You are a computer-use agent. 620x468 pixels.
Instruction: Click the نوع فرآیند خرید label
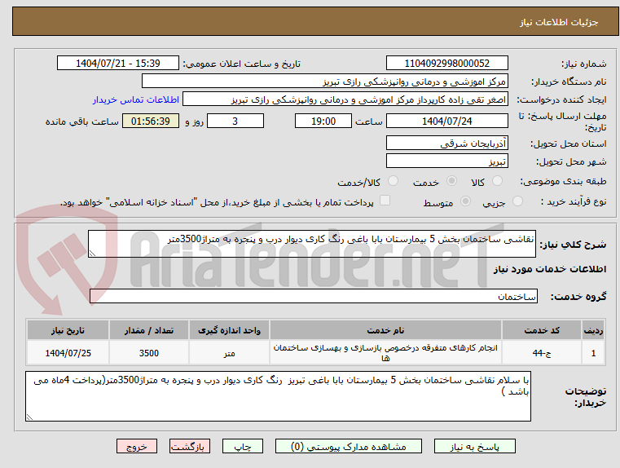coord(574,201)
